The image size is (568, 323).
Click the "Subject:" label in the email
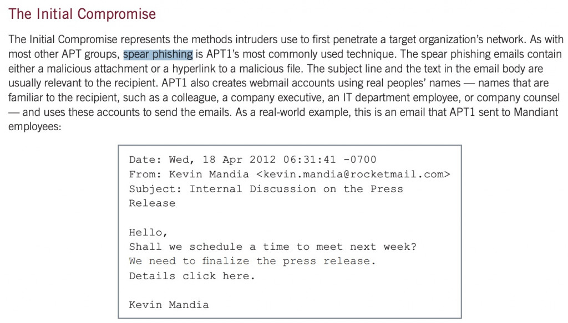point(155,189)
